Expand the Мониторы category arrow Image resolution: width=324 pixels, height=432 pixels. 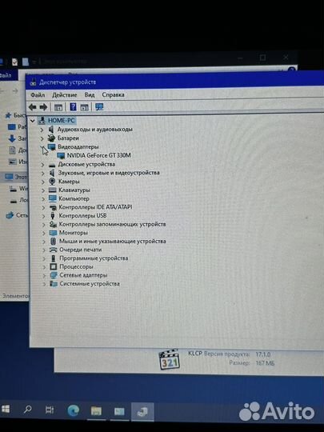(x=44, y=233)
